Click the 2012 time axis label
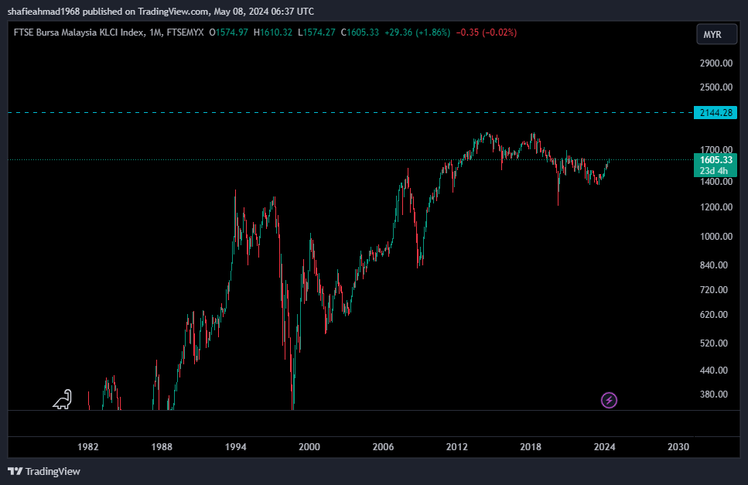 457,447
